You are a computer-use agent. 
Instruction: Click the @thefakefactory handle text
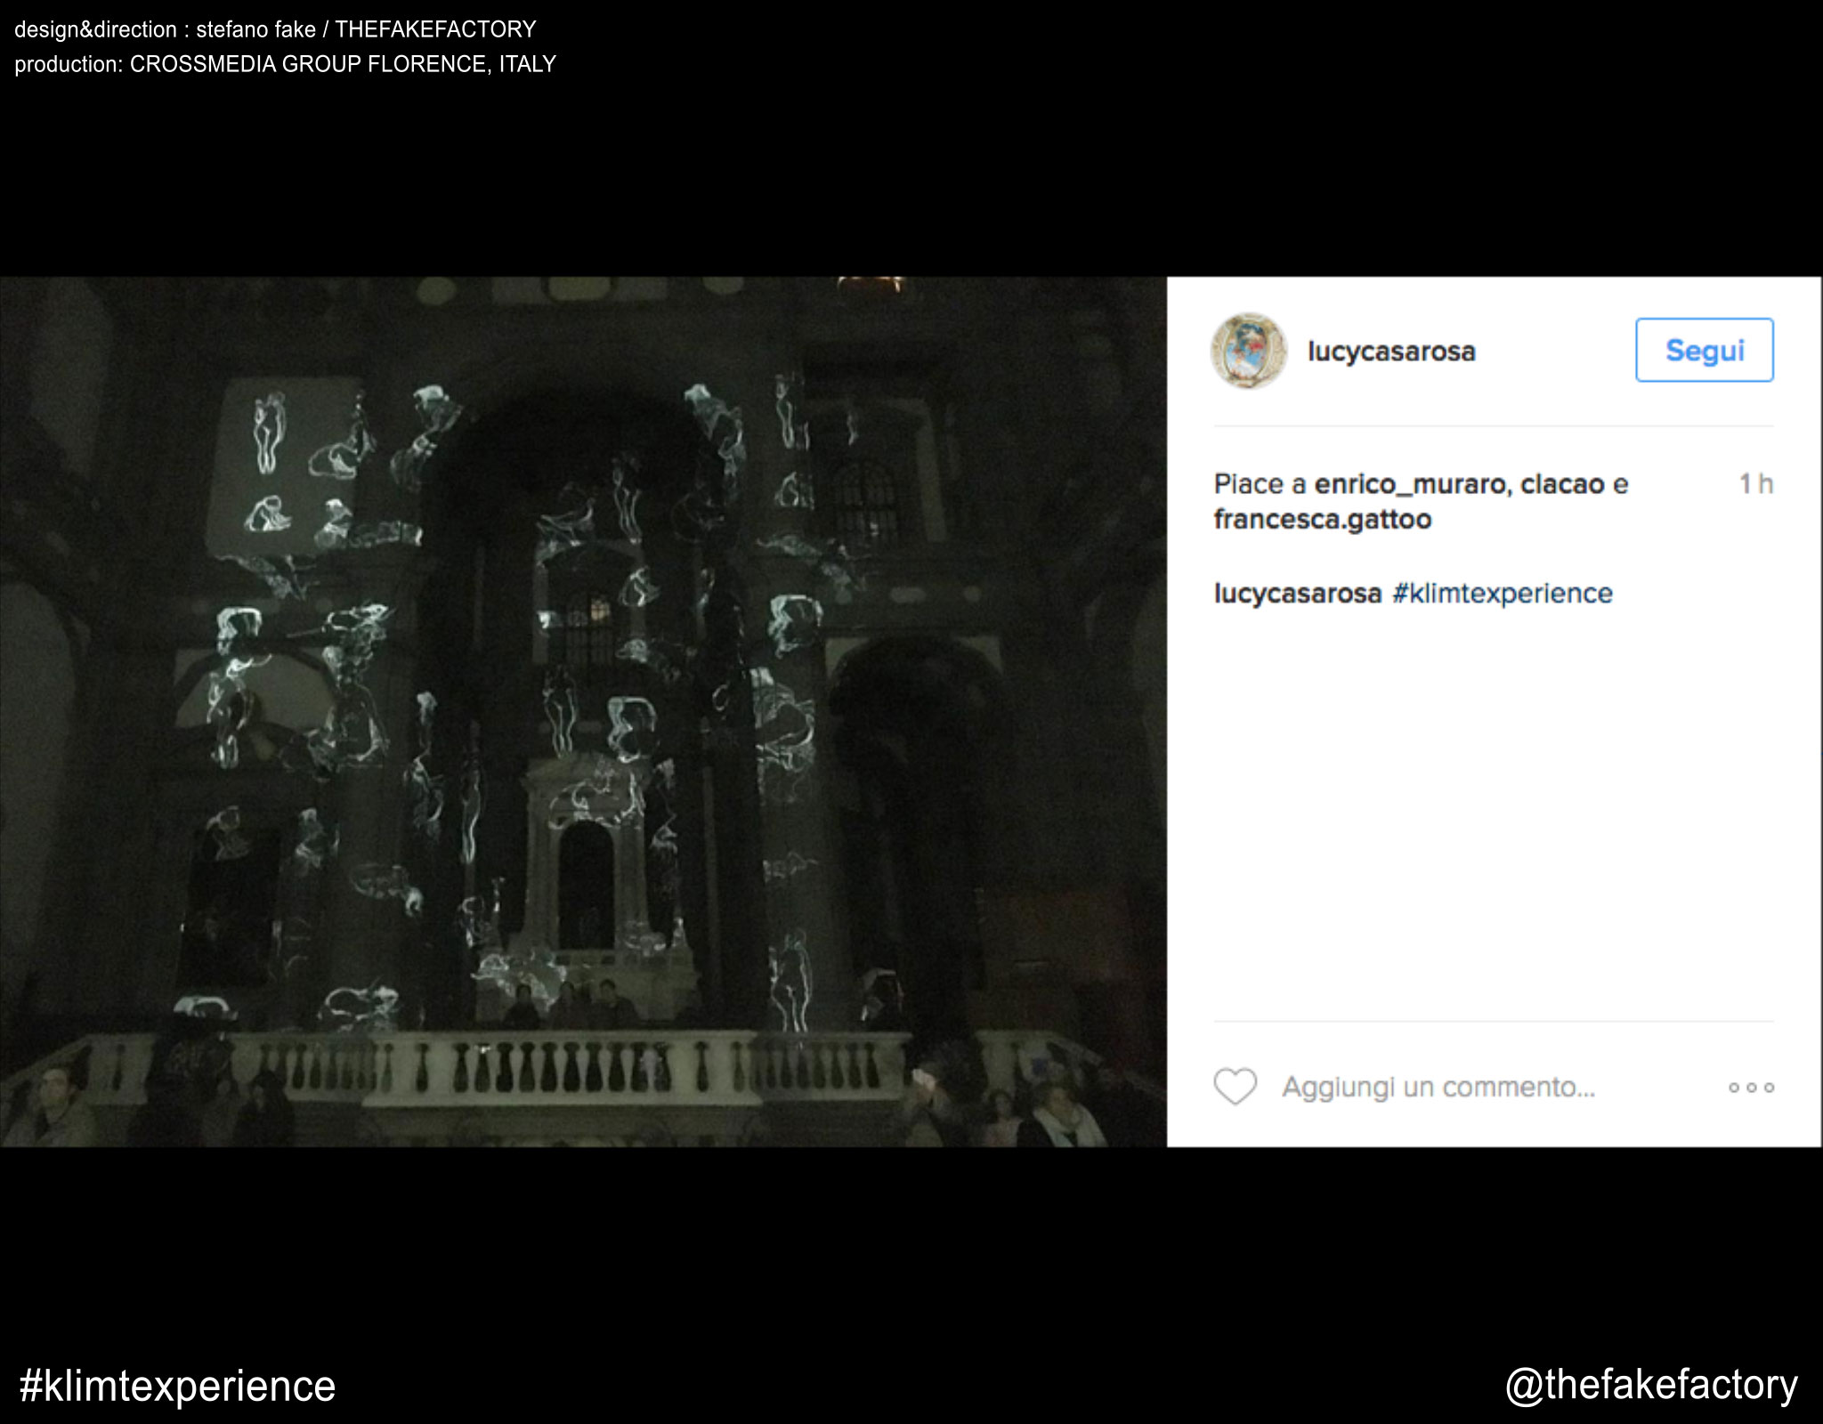[1651, 1386]
